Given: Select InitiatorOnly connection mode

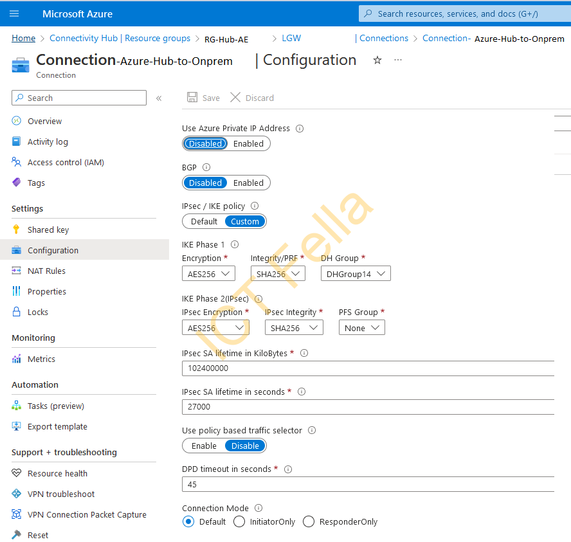Looking at the screenshot, I should 239,521.
